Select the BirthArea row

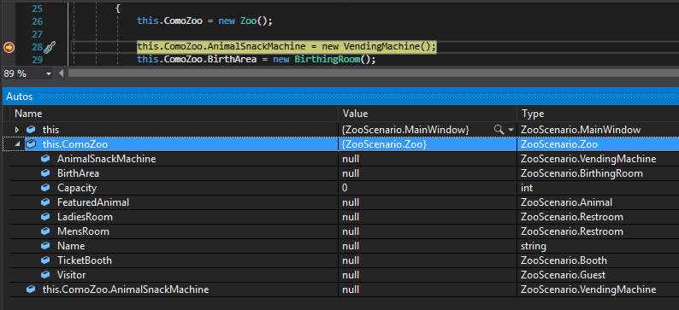click(345, 173)
